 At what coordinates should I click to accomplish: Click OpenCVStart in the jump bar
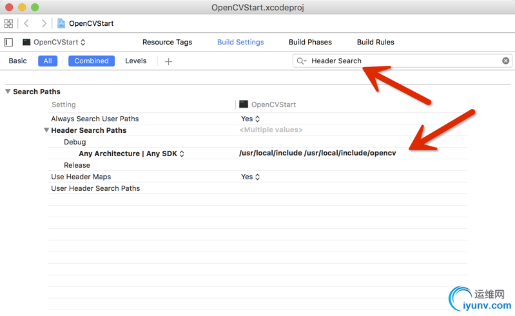click(x=92, y=23)
